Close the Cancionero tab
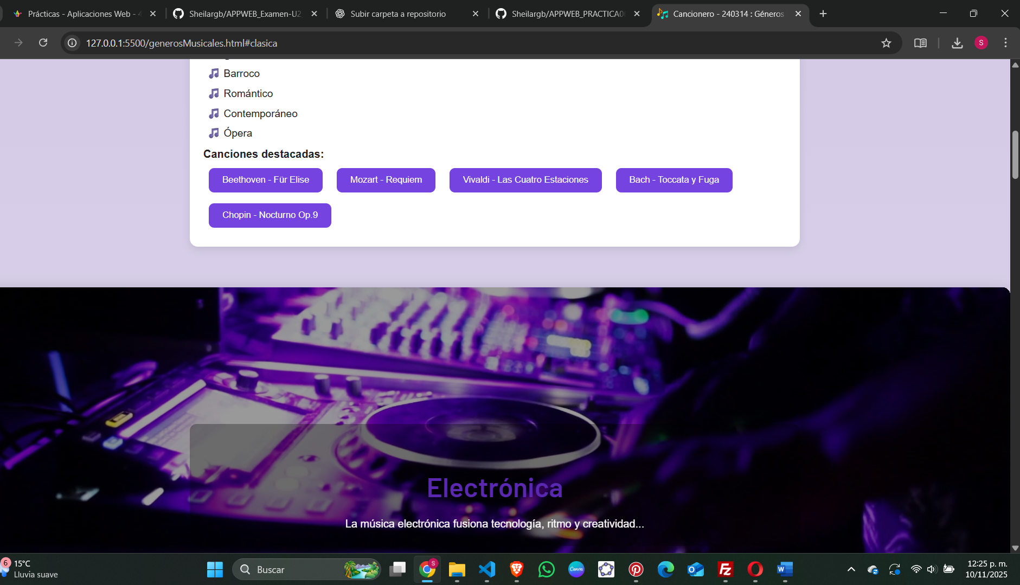The height and width of the screenshot is (585, 1020). point(798,14)
